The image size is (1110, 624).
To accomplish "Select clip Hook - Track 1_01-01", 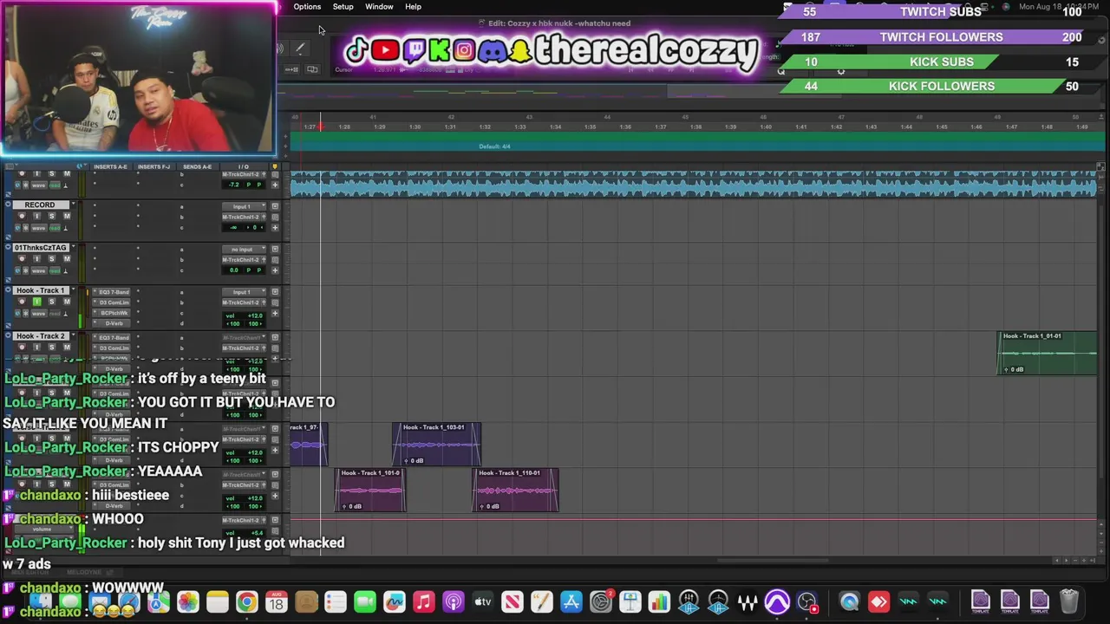I will point(1047,353).
